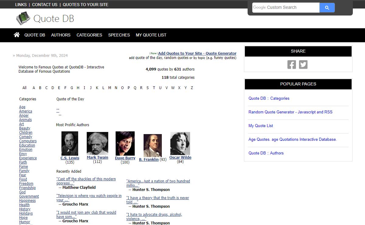Open the Anger category link

pos(24,116)
